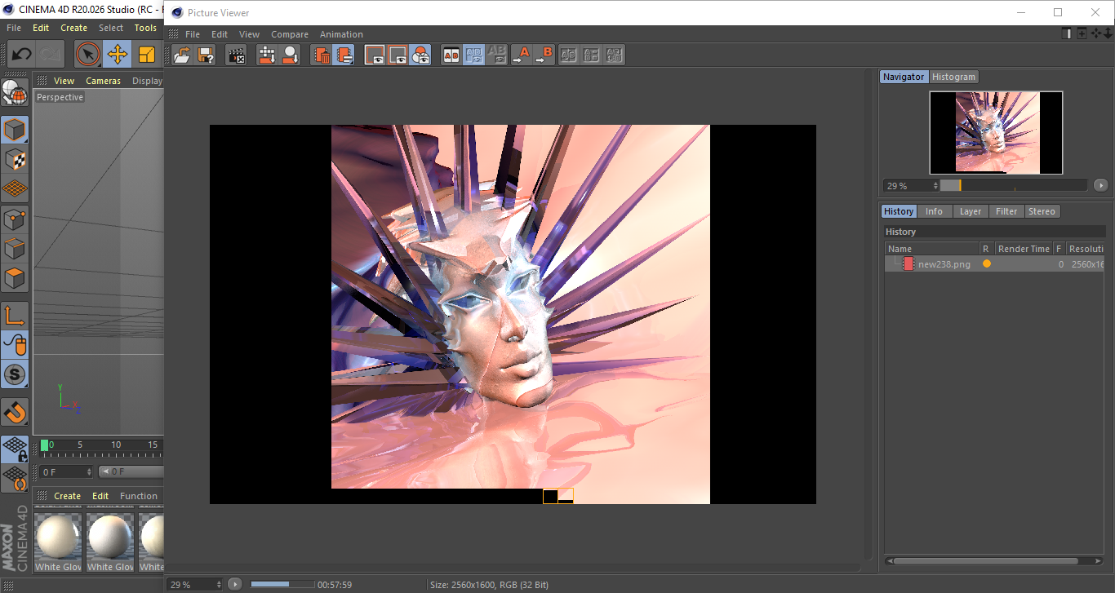
Task: Select new238.png in History list
Action: (944, 264)
